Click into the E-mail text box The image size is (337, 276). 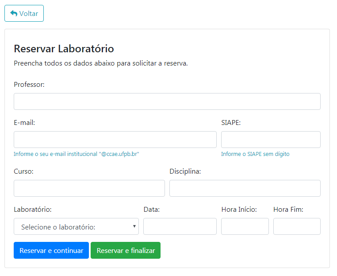pos(115,140)
